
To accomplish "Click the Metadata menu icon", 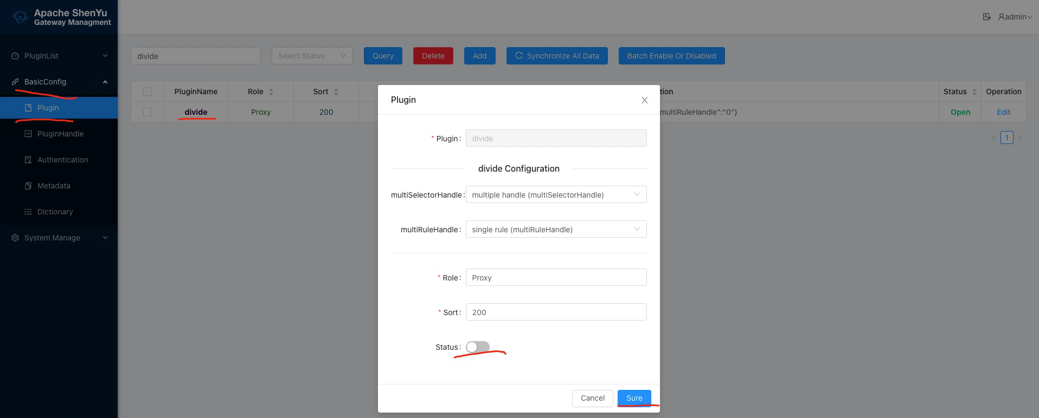I will [x=28, y=186].
